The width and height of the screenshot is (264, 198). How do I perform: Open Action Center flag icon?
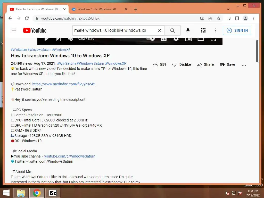coord(240,193)
